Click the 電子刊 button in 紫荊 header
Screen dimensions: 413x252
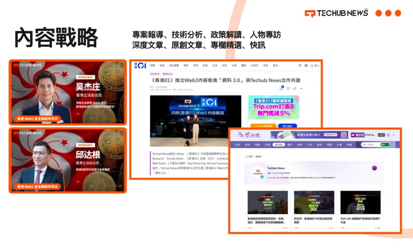pyautogui.click(x=358, y=135)
